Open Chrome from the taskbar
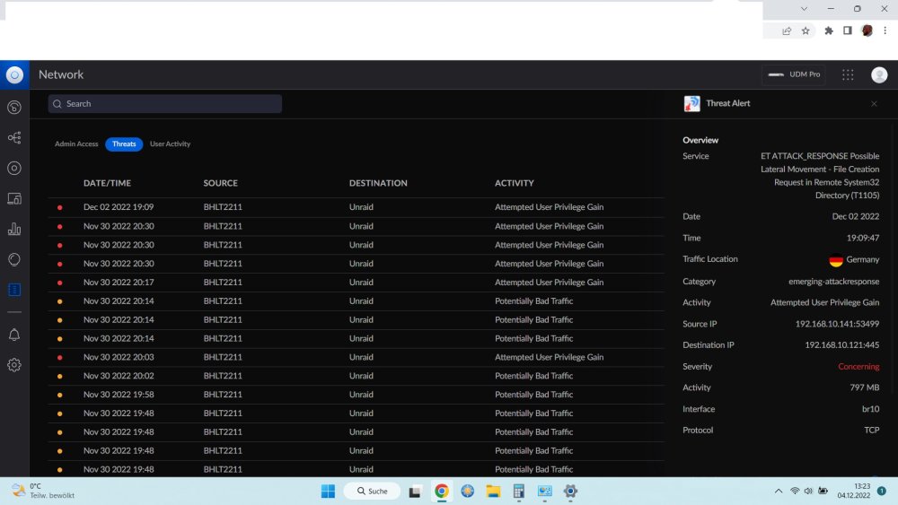The image size is (898, 505). [x=441, y=492]
